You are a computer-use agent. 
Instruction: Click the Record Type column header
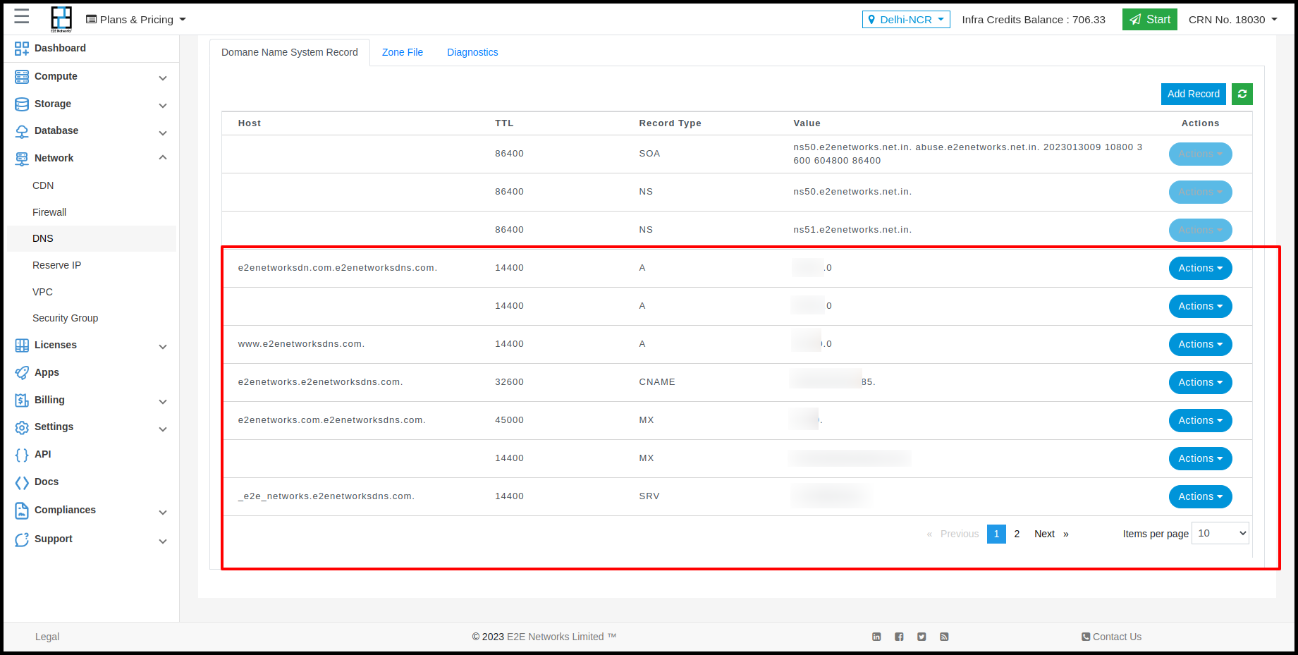[x=670, y=123]
